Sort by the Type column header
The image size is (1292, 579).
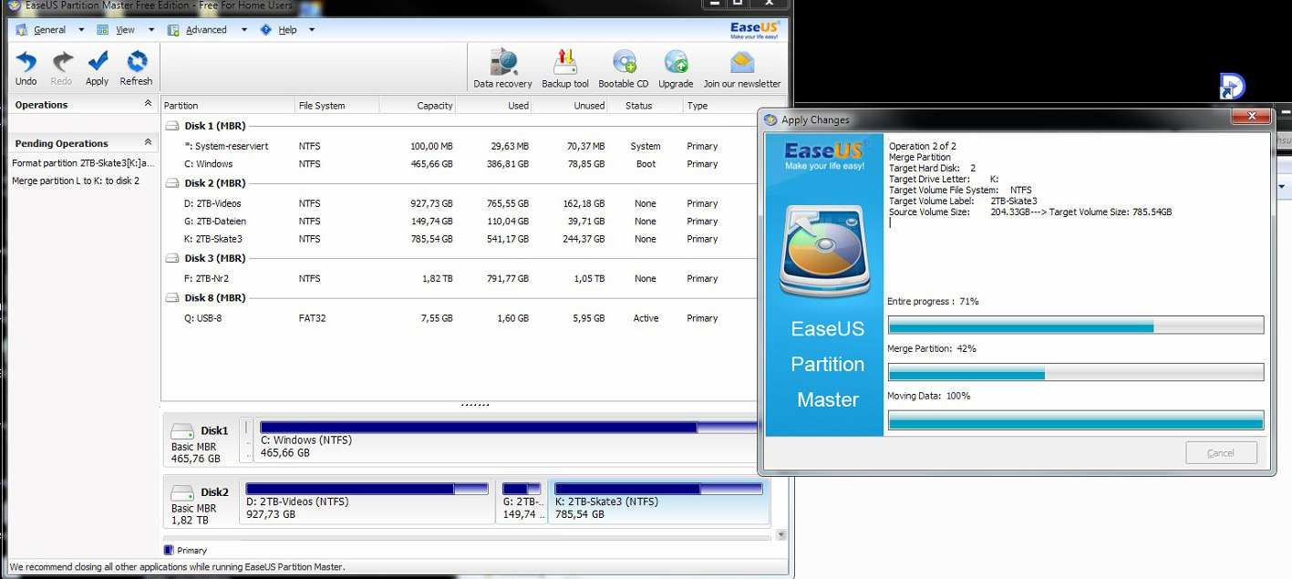[x=722, y=106]
